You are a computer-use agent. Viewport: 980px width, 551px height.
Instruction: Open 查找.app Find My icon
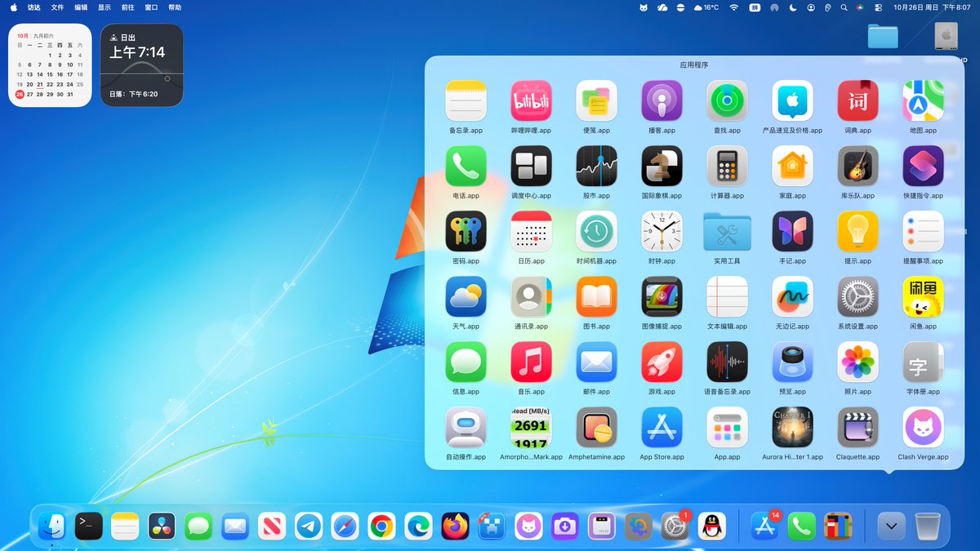tap(727, 100)
